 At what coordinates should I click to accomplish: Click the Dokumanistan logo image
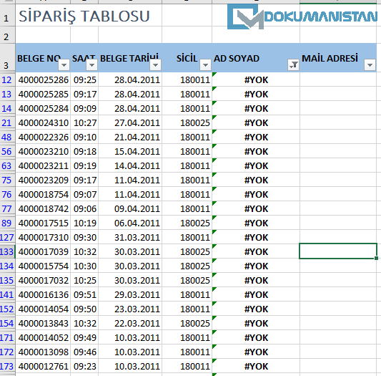[302, 16]
